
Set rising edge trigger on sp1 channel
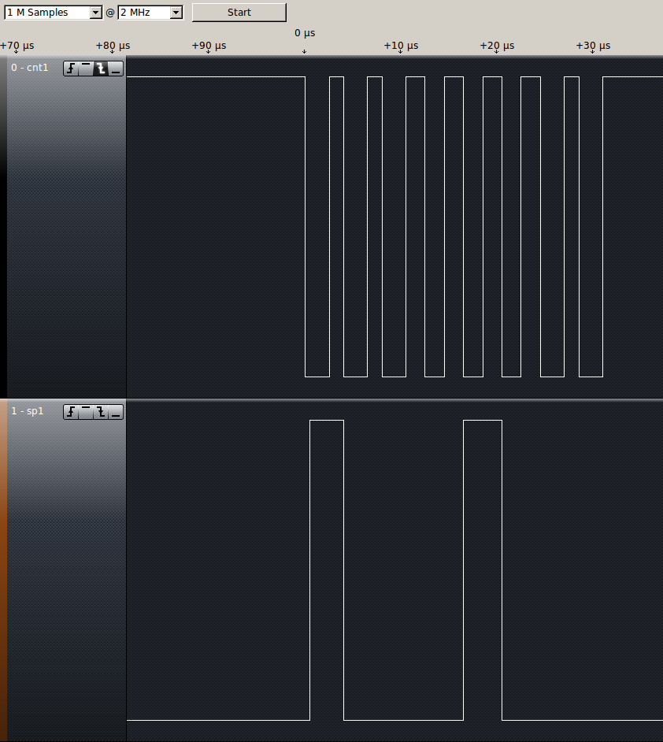tap(71, 412)
